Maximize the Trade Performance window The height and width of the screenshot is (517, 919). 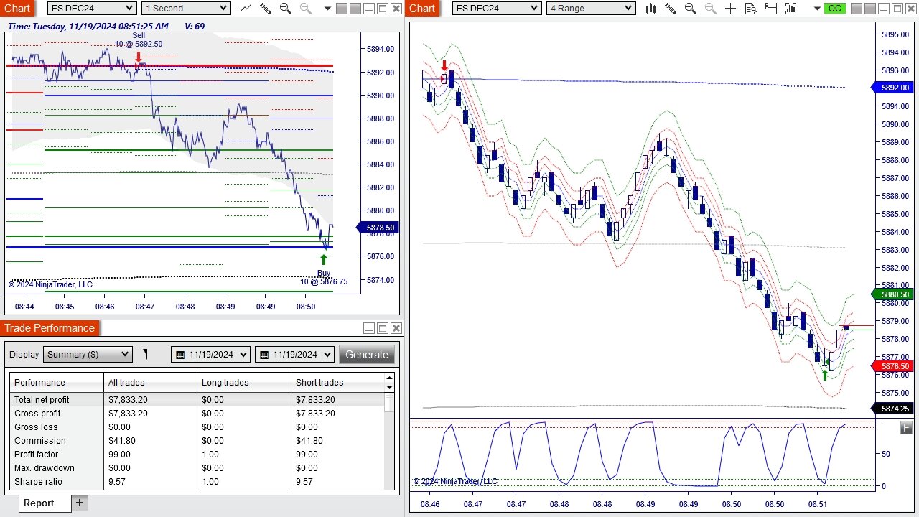tap(382, 328)
